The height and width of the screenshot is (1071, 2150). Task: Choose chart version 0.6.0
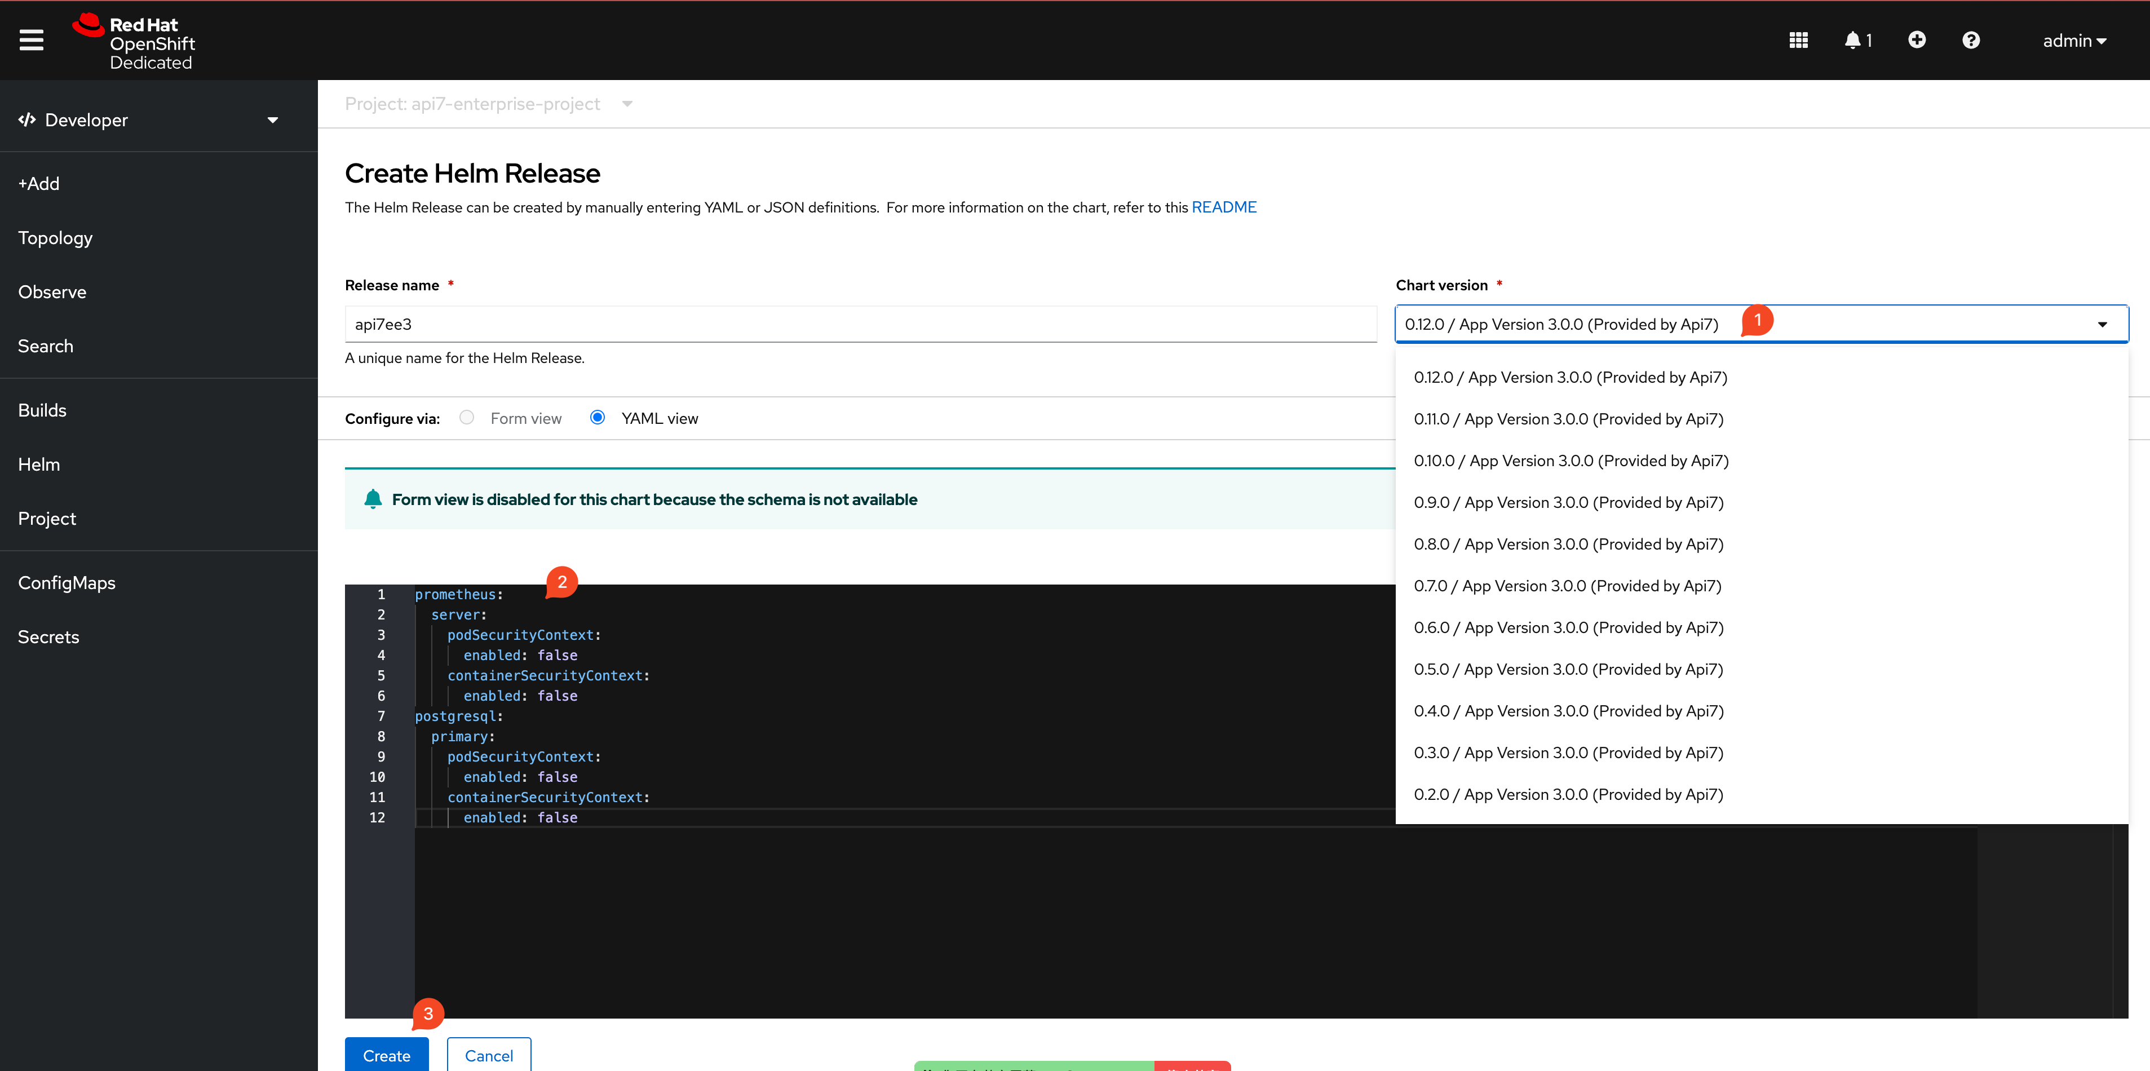pyautogui.click(x=1761, y=628)
